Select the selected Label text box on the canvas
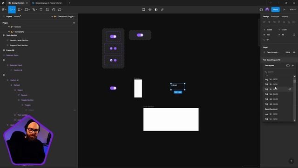The height and width of the screenshot is (168, 298). coord(178,87)
